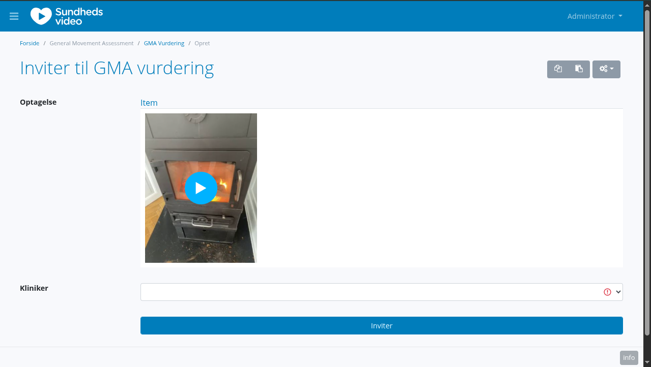This screenshot has width=651, height=367.
Task: Open the gears settings dropdown
Action: pos(606,69)
